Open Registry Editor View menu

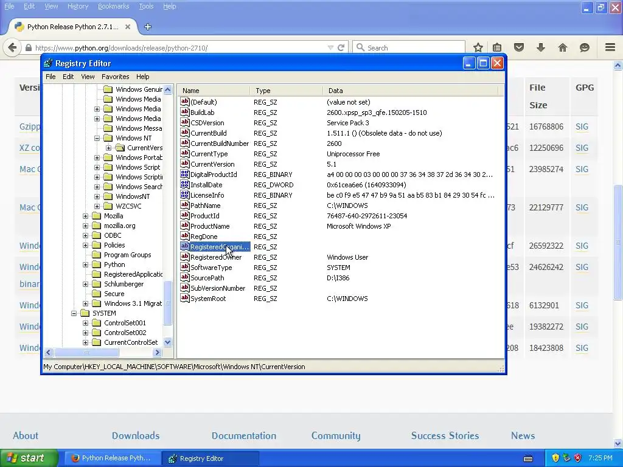click(88, 77)
